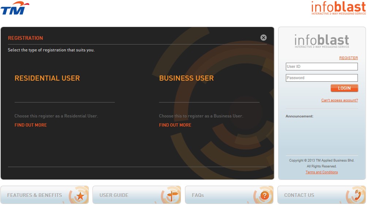The height and width of the screenshot is (205, 367).
Task: Click the Login button
Action: coord(344,88)
